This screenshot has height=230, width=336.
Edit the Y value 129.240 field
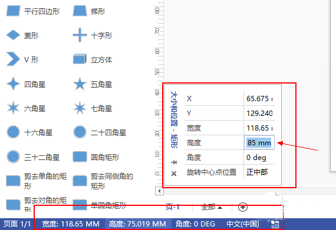[259, 113]
